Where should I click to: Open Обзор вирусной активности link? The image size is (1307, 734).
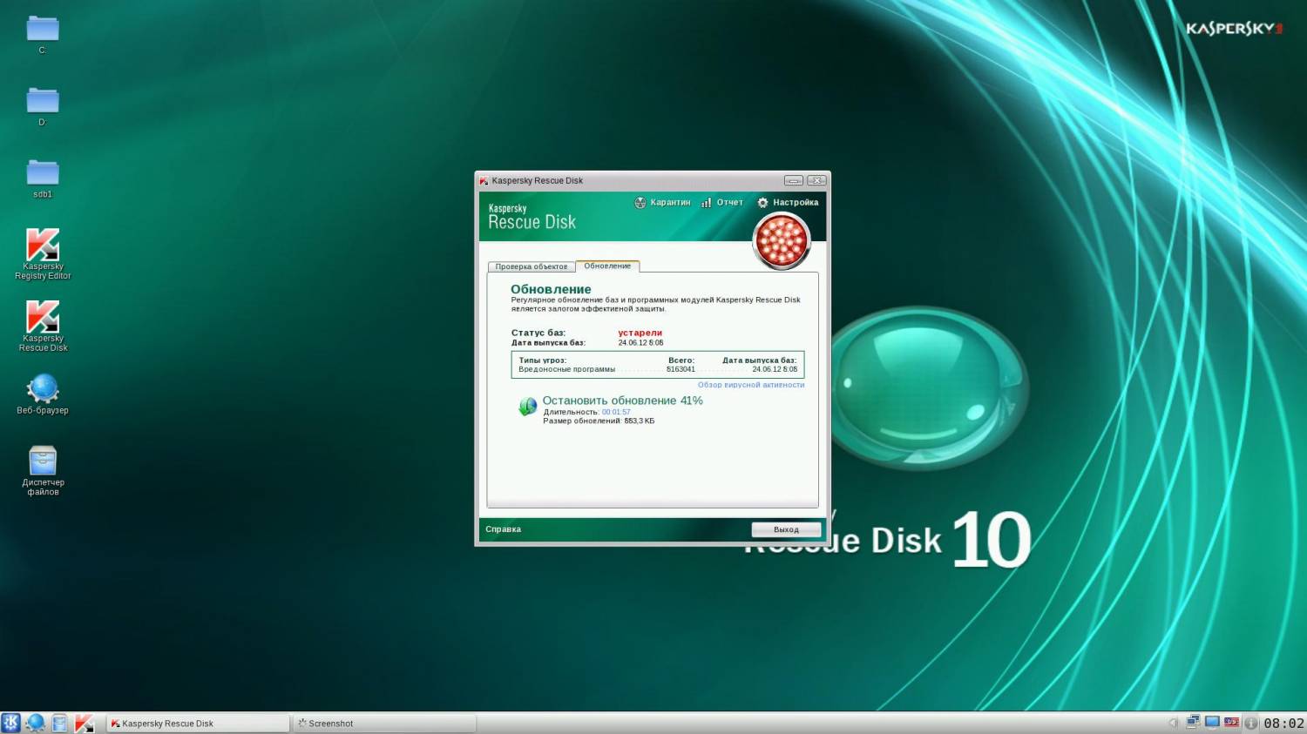point(751,385)
